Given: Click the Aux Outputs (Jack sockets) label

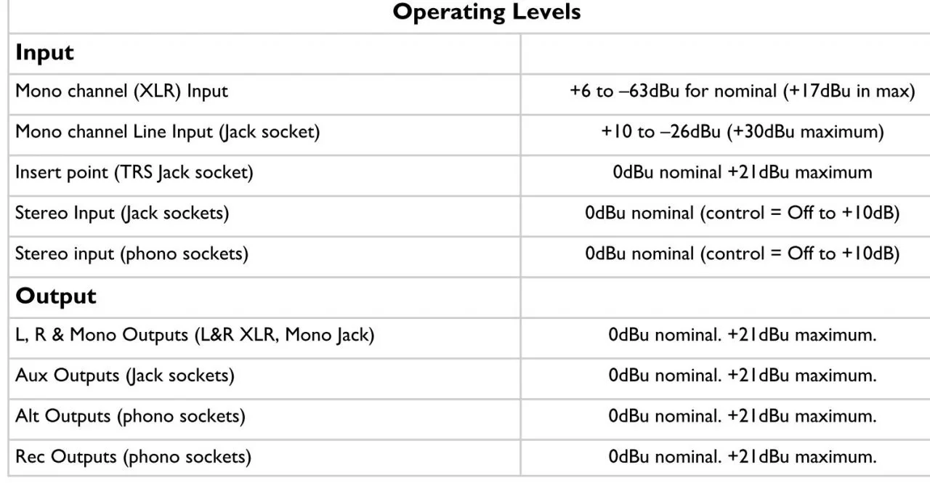Looking at the screenshot, I should click(125, 376).
